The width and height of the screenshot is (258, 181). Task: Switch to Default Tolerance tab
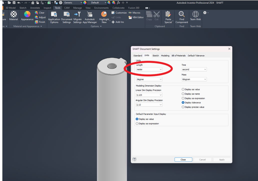tap(196, 56)
